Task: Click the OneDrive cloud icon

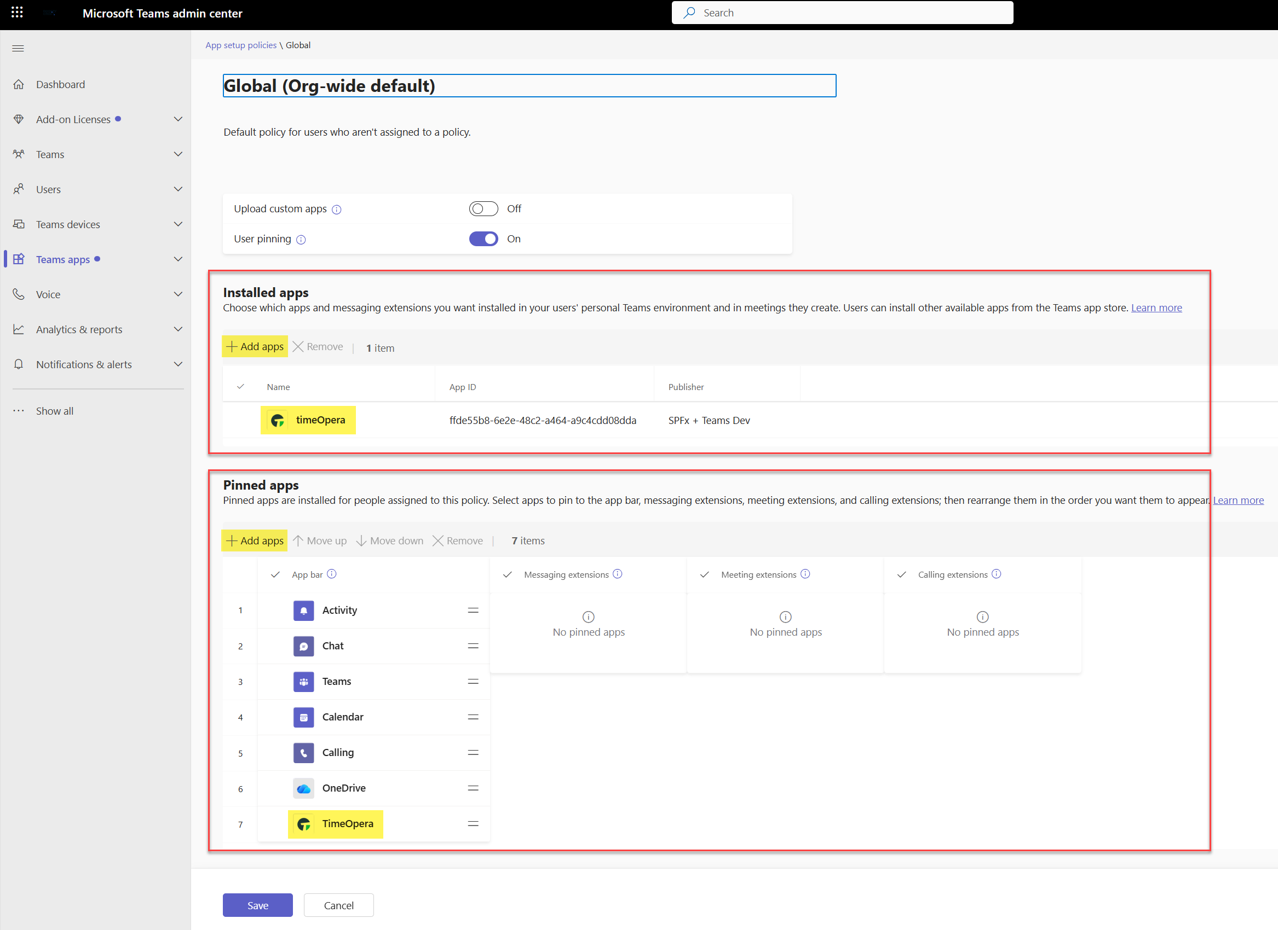Action: [x=304, y=788]
